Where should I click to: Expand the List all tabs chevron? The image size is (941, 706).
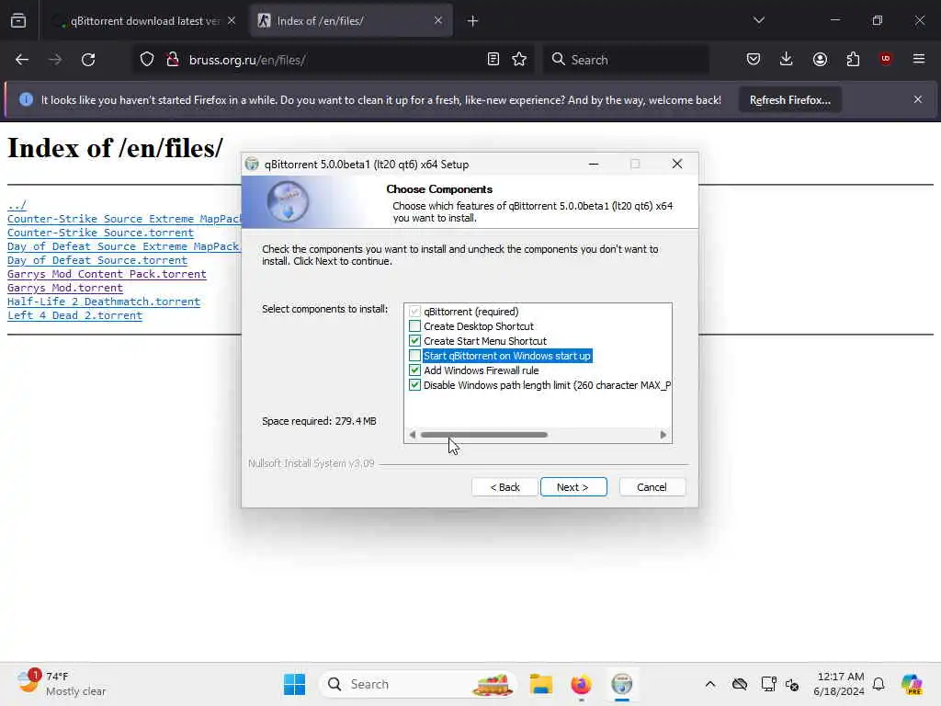(759, 21)
